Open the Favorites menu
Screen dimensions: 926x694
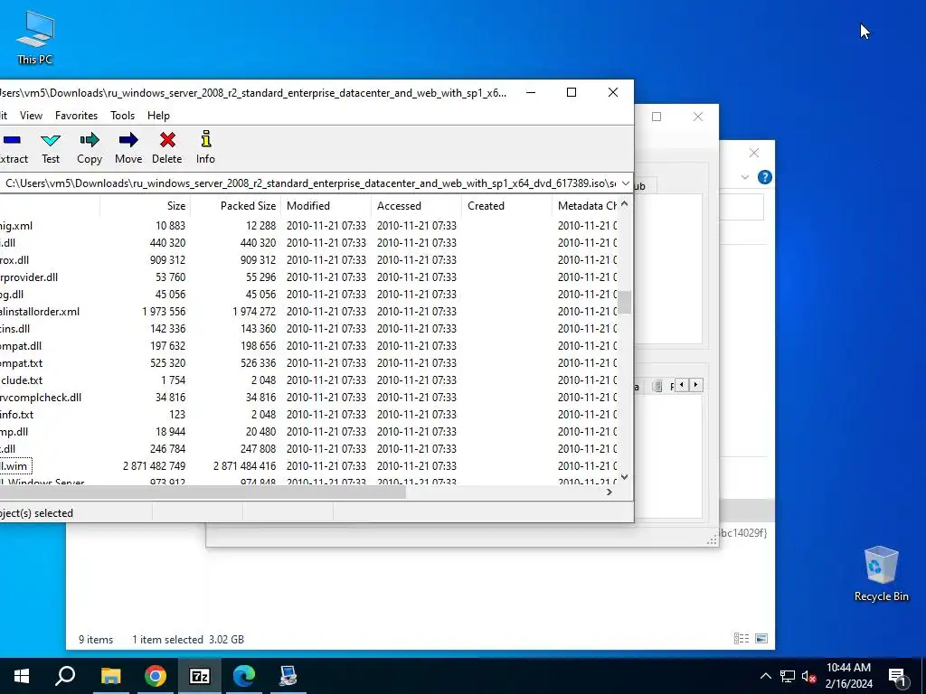coord(76,116)
